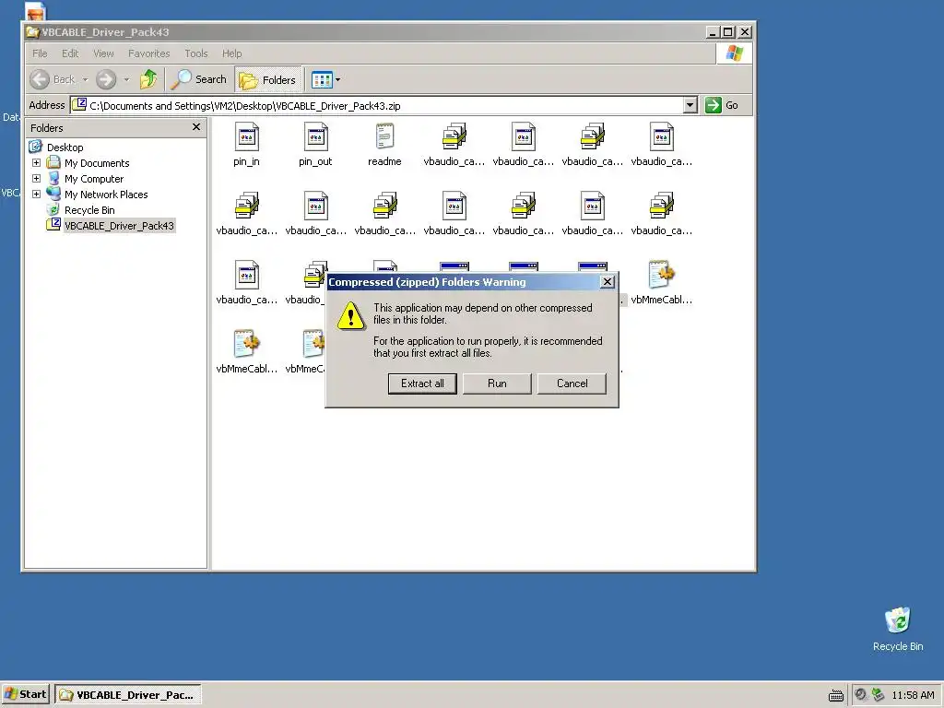Open the readme text file
Screen dimensions: 944x708
[x=384, y=145]
